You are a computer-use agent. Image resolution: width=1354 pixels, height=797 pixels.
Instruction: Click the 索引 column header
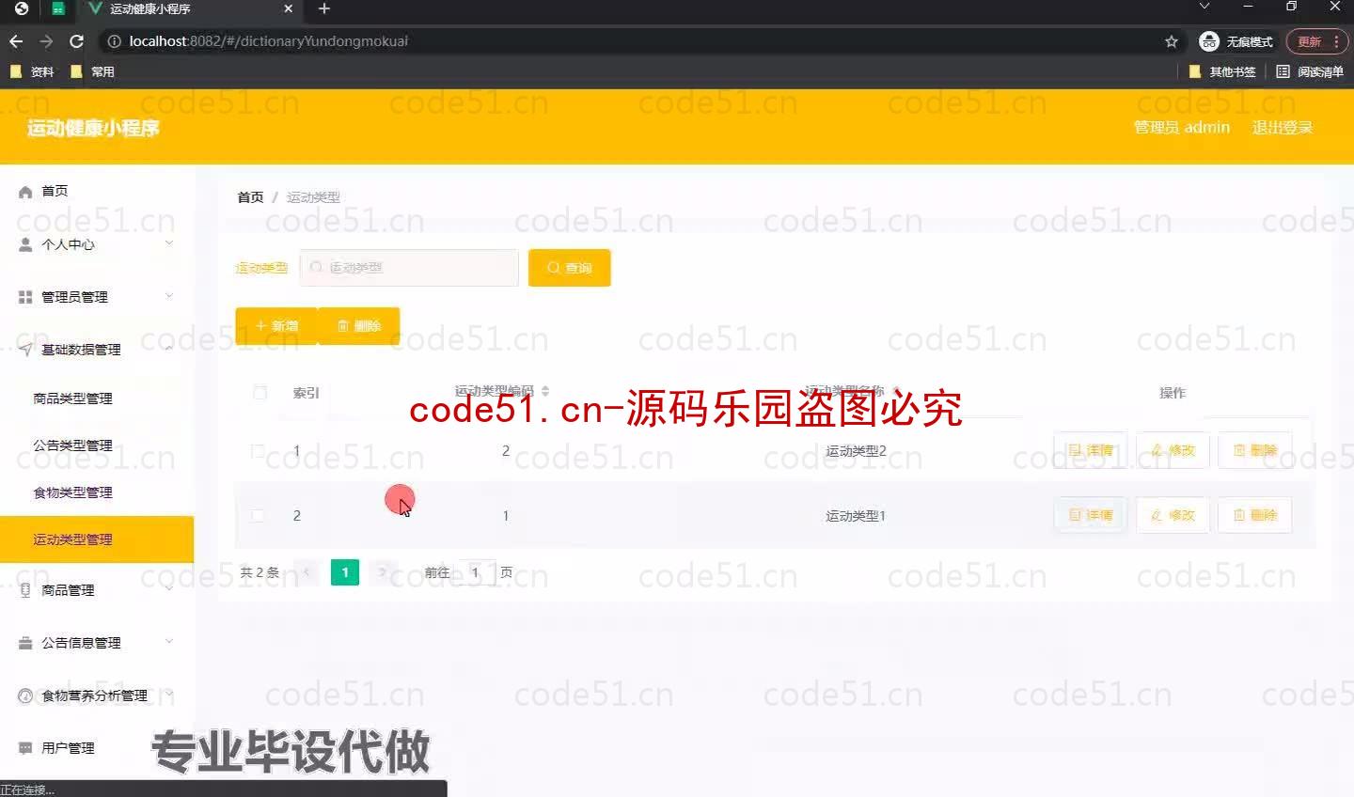click(307, 393)
